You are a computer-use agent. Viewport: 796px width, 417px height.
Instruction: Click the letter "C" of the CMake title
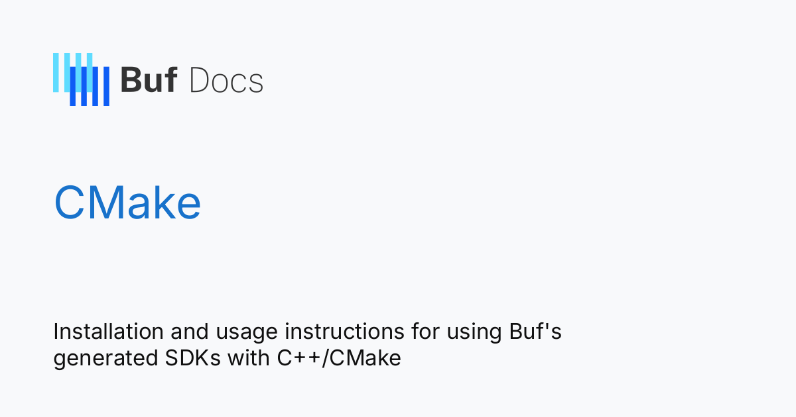click(x=68, y=203)
